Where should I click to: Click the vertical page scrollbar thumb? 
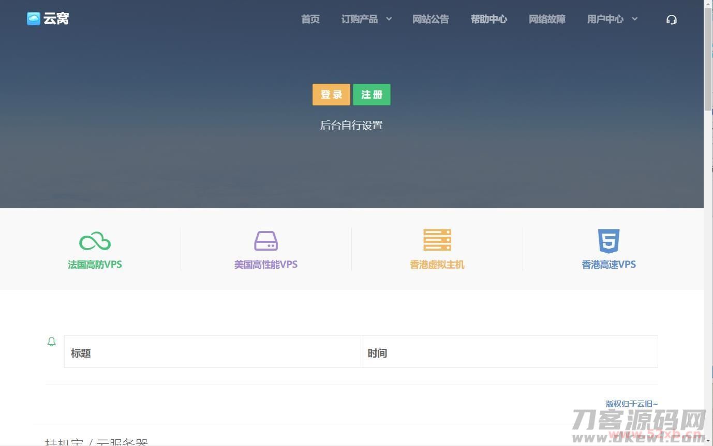[x=708, y=57]
